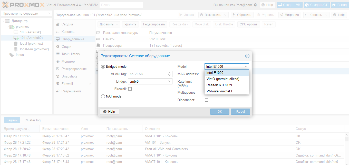
Task: Click the Model combo box arrow
Action: (x=246, y=66)
